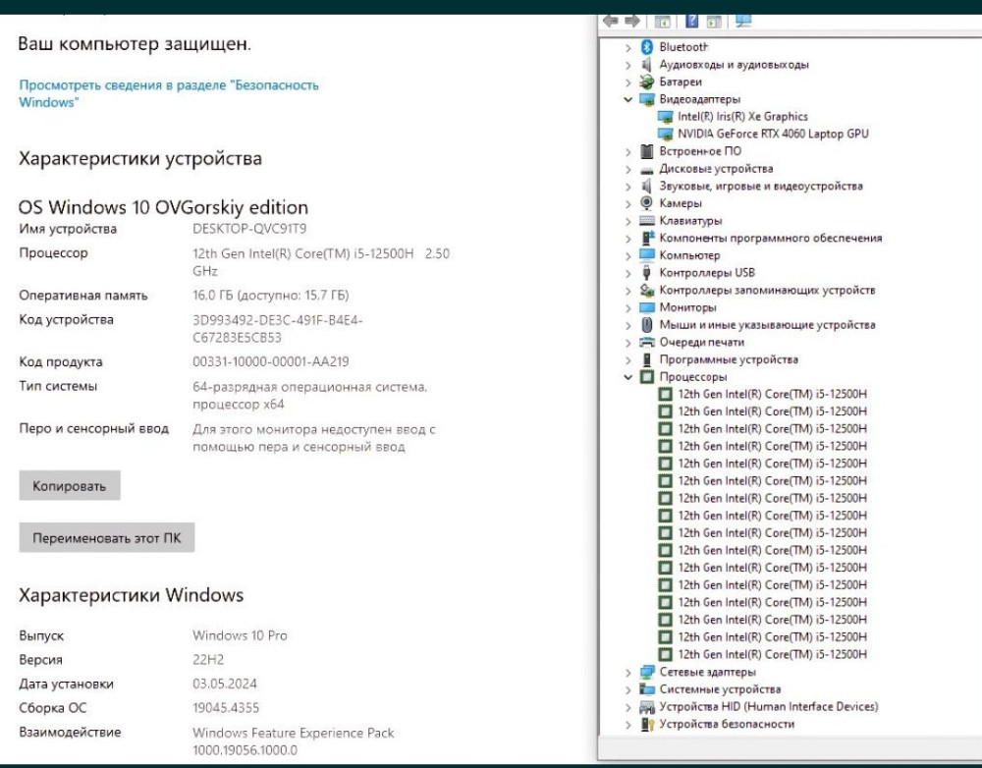The width and height of the screenshot is (982, 768).
Task: Expand the Батареи category
Action: pyautogui.click(x=628, y=82)
